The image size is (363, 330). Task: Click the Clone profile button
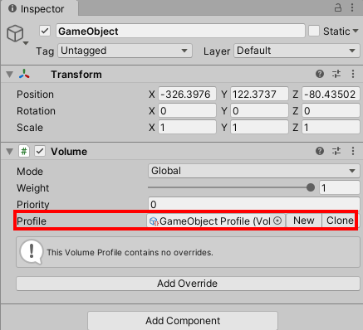[339, 221]
